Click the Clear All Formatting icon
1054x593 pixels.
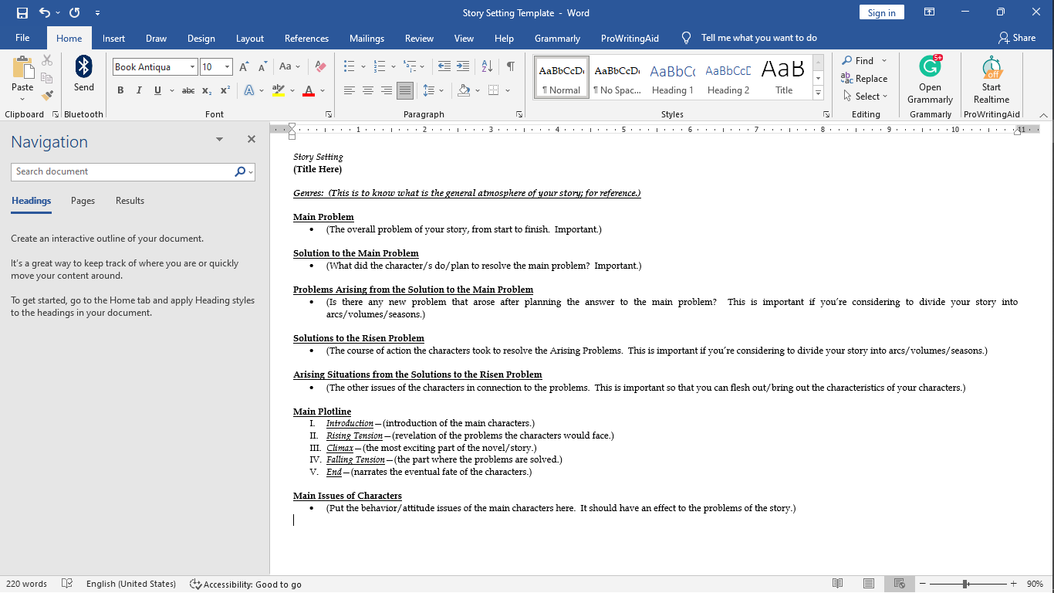pos(321,67)
